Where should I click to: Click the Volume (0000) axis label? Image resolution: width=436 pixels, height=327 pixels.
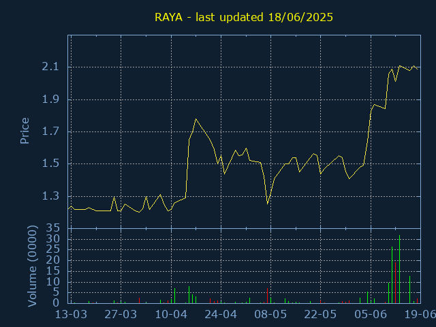[x=32, y=266]
